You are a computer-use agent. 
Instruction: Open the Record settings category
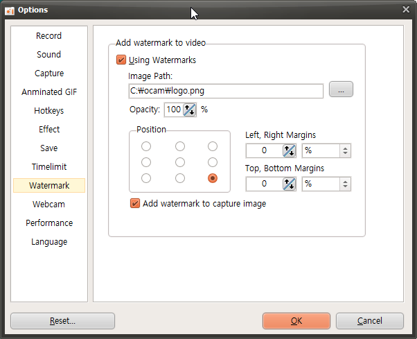point(49,36)
